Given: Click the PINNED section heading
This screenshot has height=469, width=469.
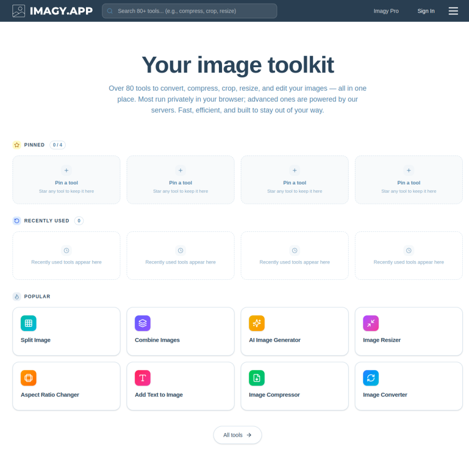Looking at the screenshot, I should click(34, 145).
